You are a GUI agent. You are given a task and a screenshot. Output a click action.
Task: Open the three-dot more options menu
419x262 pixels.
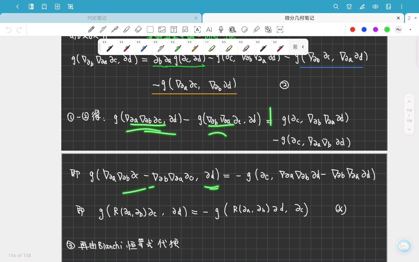click(x=402, y=7)
